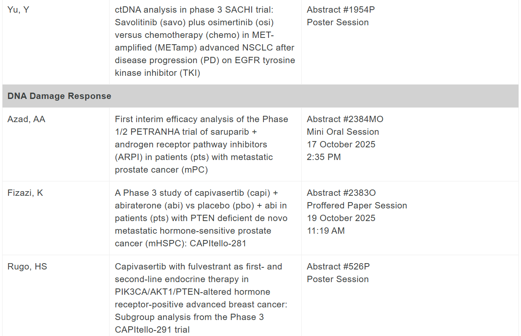Select author name Rugo, HS

[x=27, y=267]
